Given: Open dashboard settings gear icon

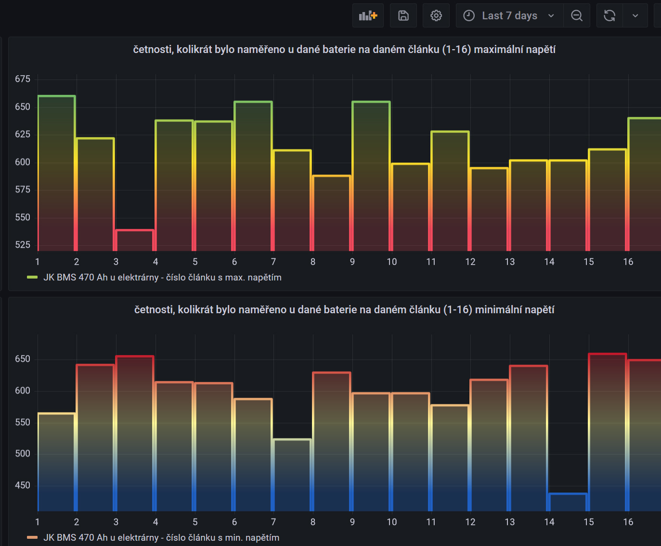Looking at the screenshot, I should [x=436, y=16].
